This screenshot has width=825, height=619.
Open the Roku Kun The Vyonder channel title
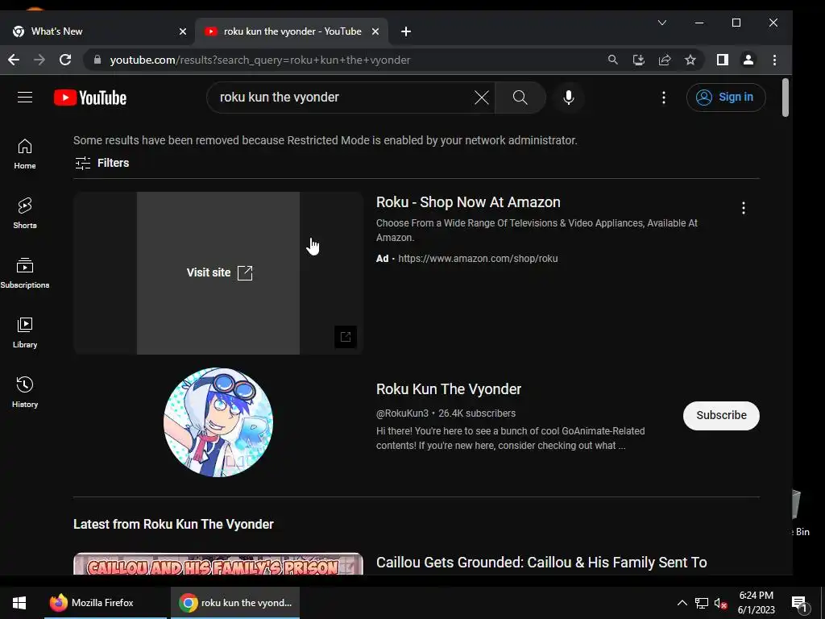coord(449,389)
